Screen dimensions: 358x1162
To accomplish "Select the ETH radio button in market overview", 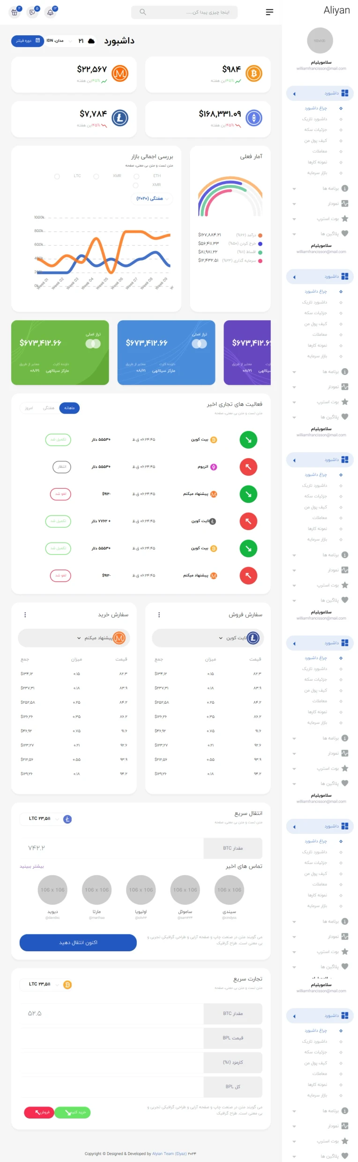I will click(136, 177).
